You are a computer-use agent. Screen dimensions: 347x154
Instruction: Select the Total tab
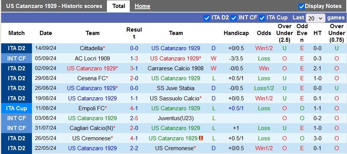tap(119, 6)
